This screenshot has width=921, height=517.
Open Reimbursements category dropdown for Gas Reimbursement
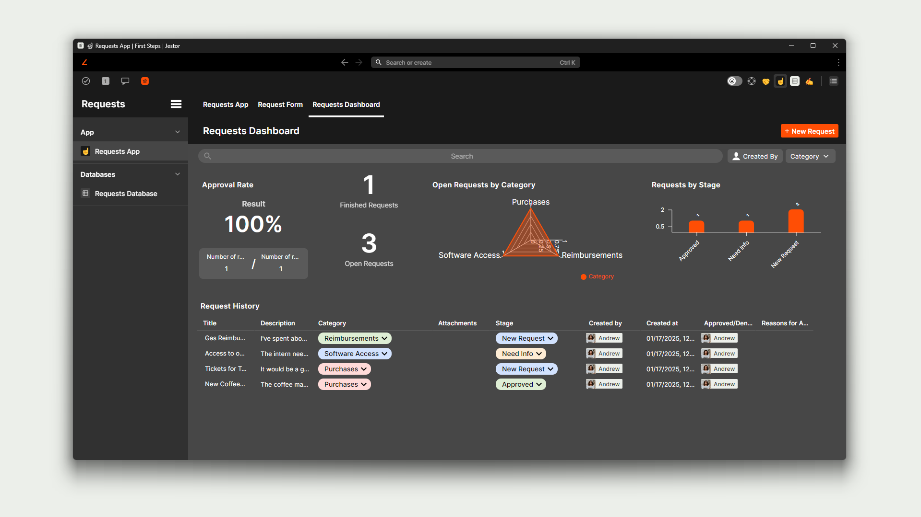pyautogui.click(x=355, y=338)
